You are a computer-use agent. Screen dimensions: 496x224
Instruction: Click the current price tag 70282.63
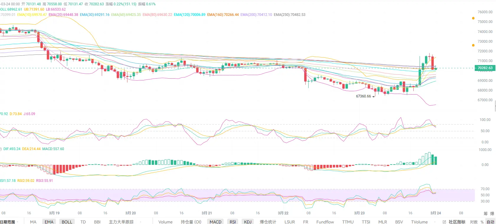485,68
